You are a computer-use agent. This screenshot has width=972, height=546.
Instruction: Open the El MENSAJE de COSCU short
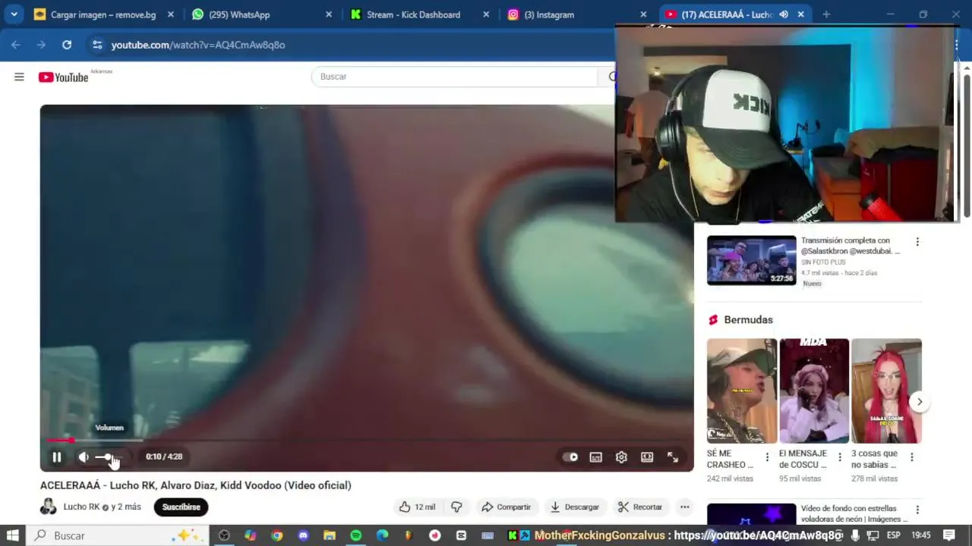pyautogui.click(x=814, y=391)
